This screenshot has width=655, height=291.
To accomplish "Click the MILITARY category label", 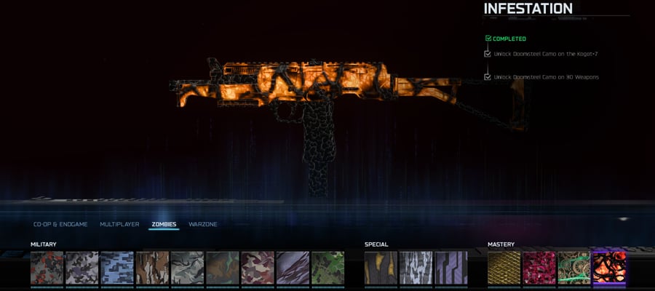I will (44, 244).
